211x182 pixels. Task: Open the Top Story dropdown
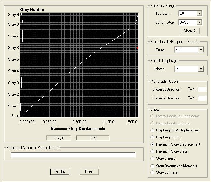[199, 13]
